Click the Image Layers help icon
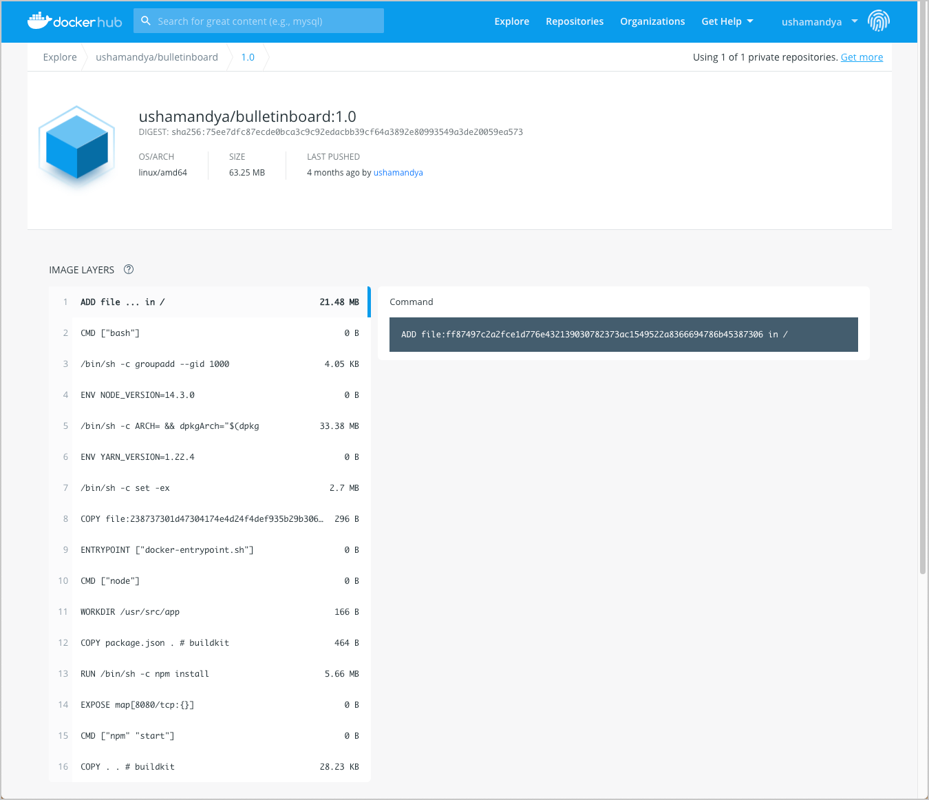This screenshot has height=800, width=929. (129, 270)
